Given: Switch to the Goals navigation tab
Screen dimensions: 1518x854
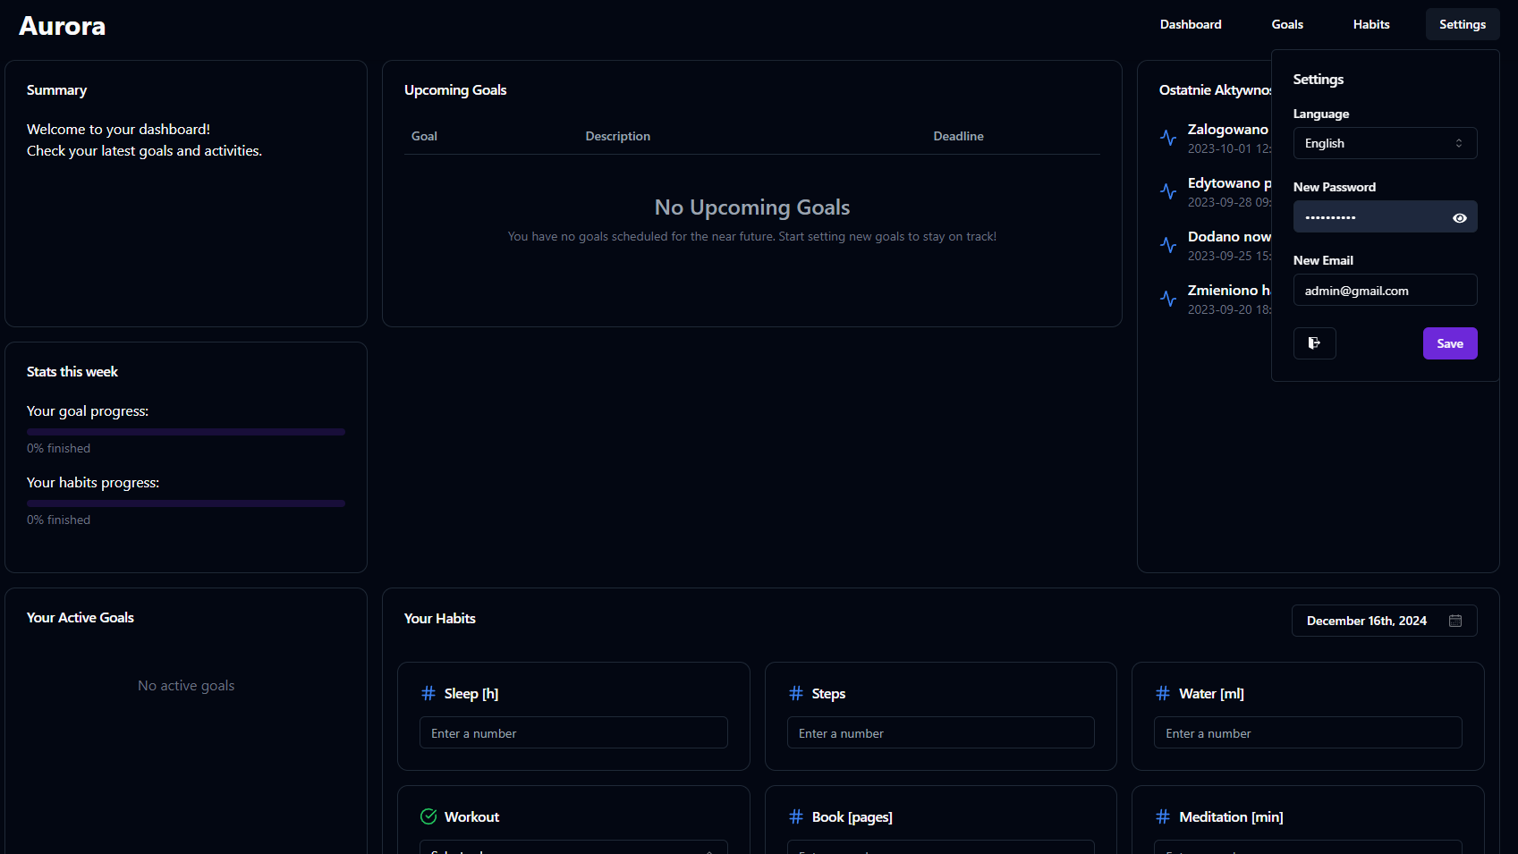Looking at the screenshot, I should coord(1286,24).
